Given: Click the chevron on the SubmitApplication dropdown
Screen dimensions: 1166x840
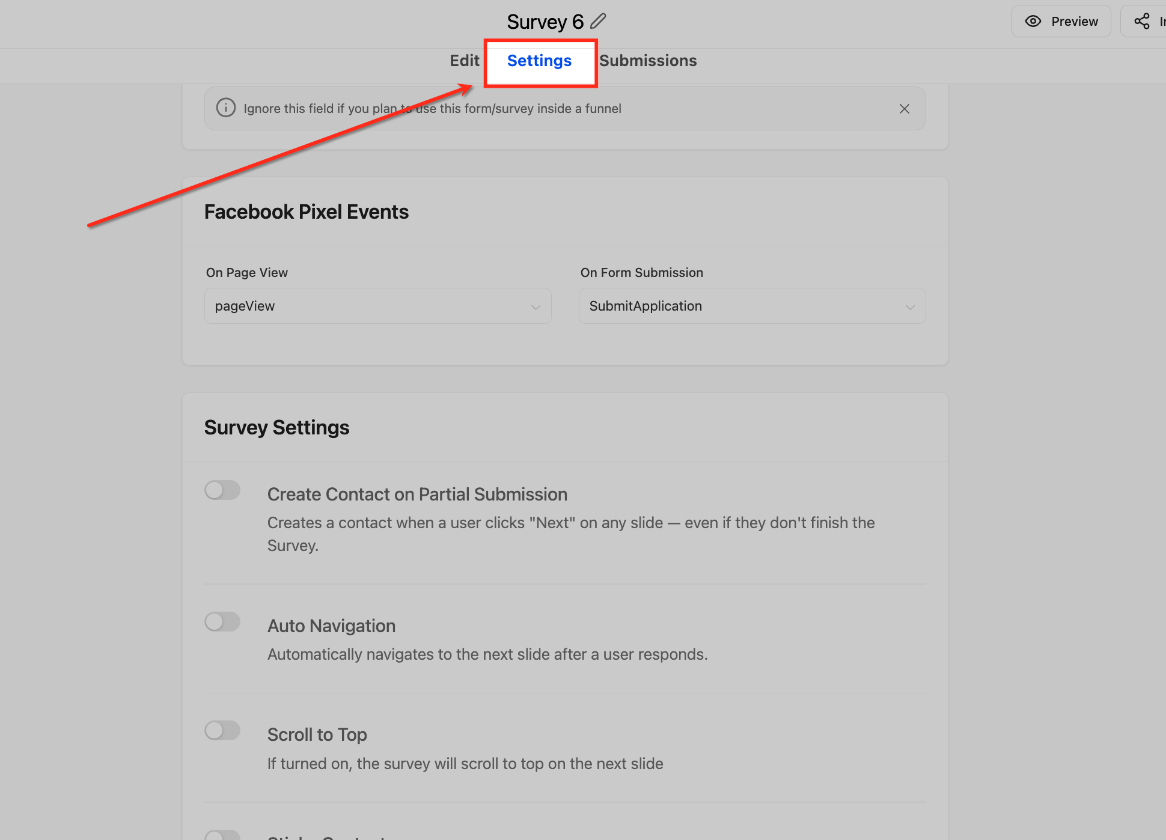Looking at the screenshot, I should pos(910,306).
